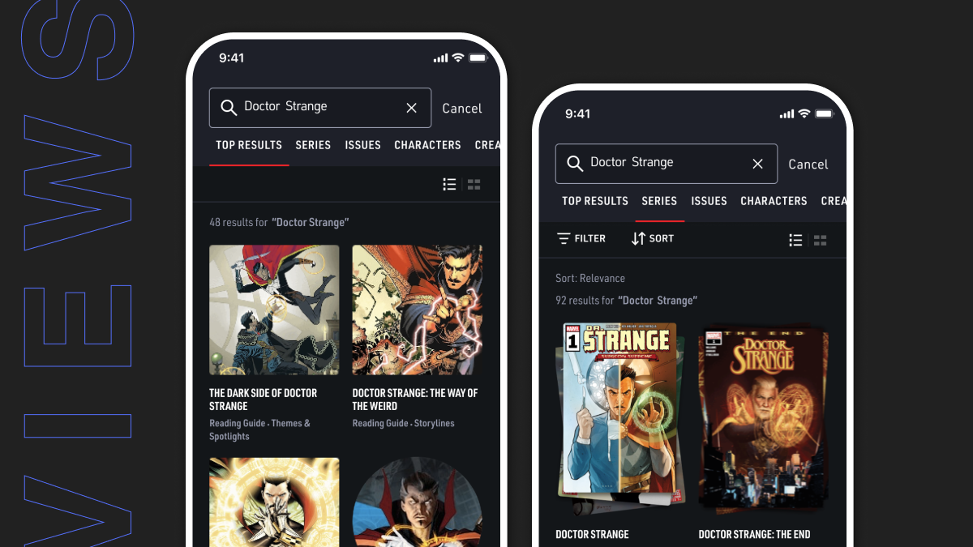Click 'Sort: Relevance' label
The height and width of the screenshot is (547, 973).
pos(590,278)
